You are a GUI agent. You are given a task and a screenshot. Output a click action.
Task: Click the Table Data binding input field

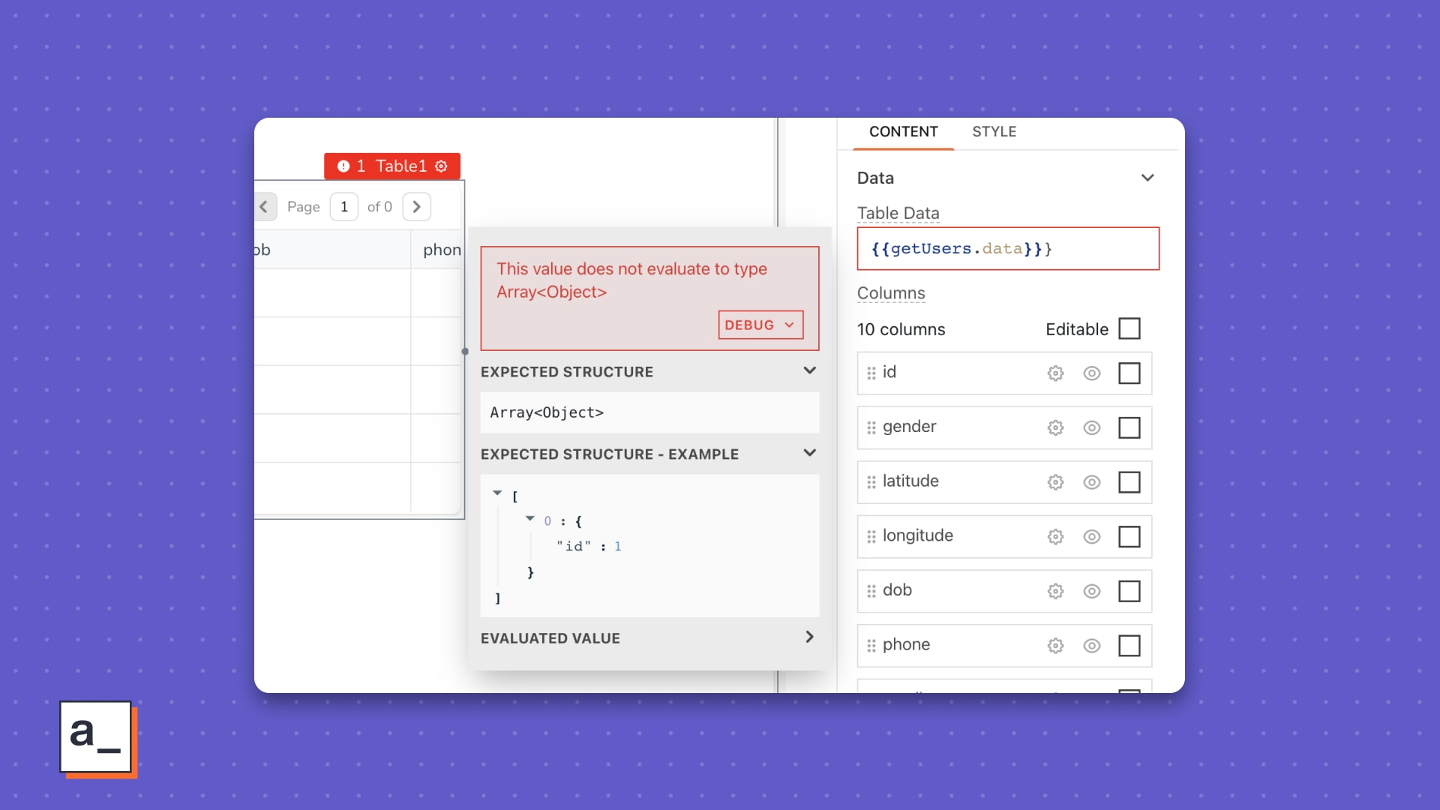click(1008, 249)
